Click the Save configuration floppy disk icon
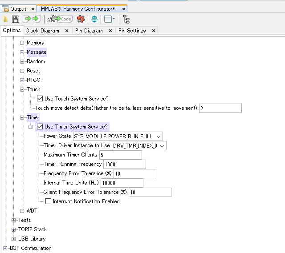The height and width of the screenshot is (253, 285). coord(16,19)
